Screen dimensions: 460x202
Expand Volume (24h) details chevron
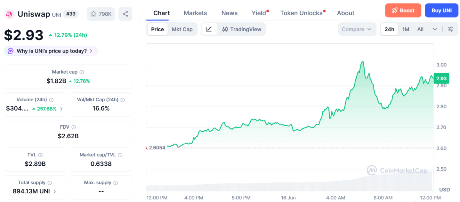click(61, 109)
